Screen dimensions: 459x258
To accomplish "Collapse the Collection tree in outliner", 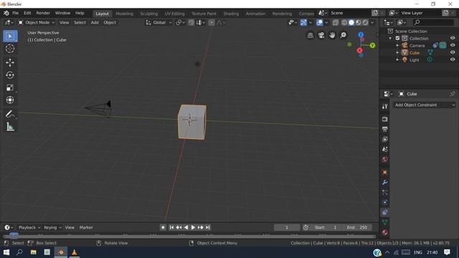I will pyautogui.click(x=390, y=38).
